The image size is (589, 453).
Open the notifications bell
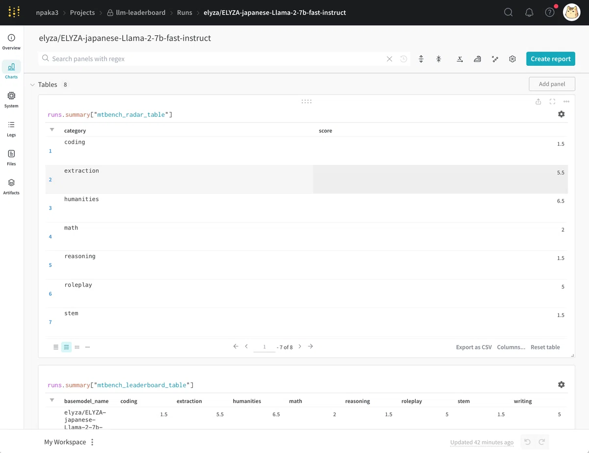[529, 13]
